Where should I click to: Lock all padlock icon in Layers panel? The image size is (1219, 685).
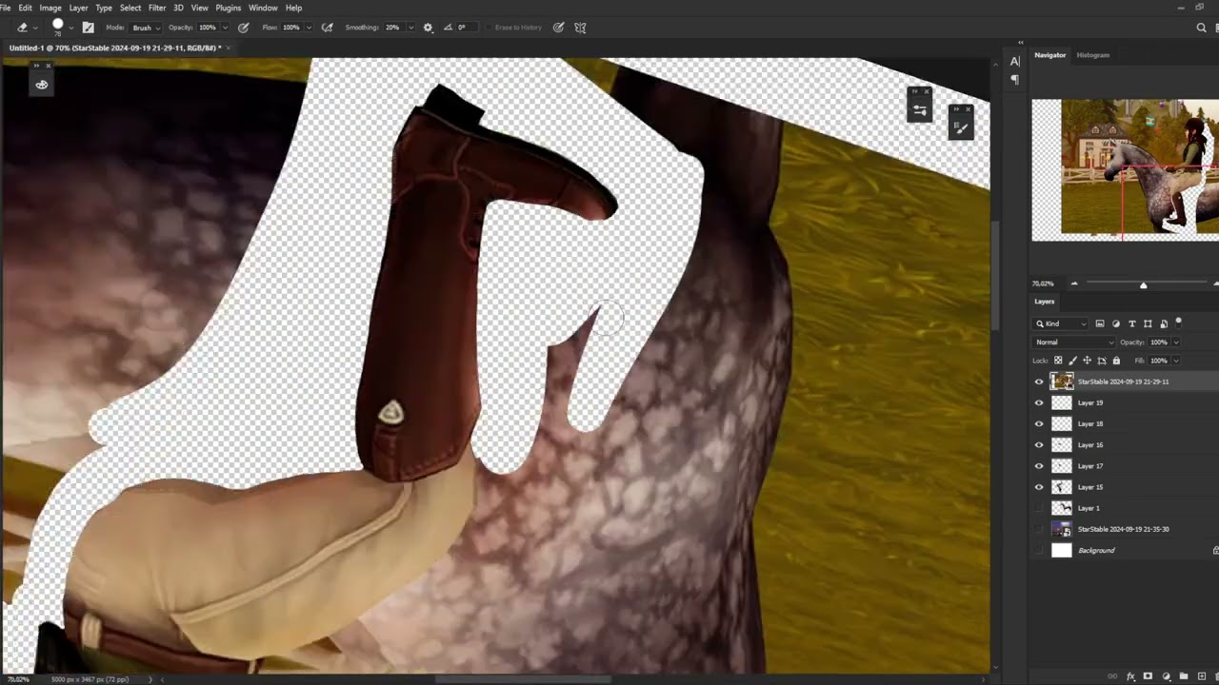coord(1116,361)
